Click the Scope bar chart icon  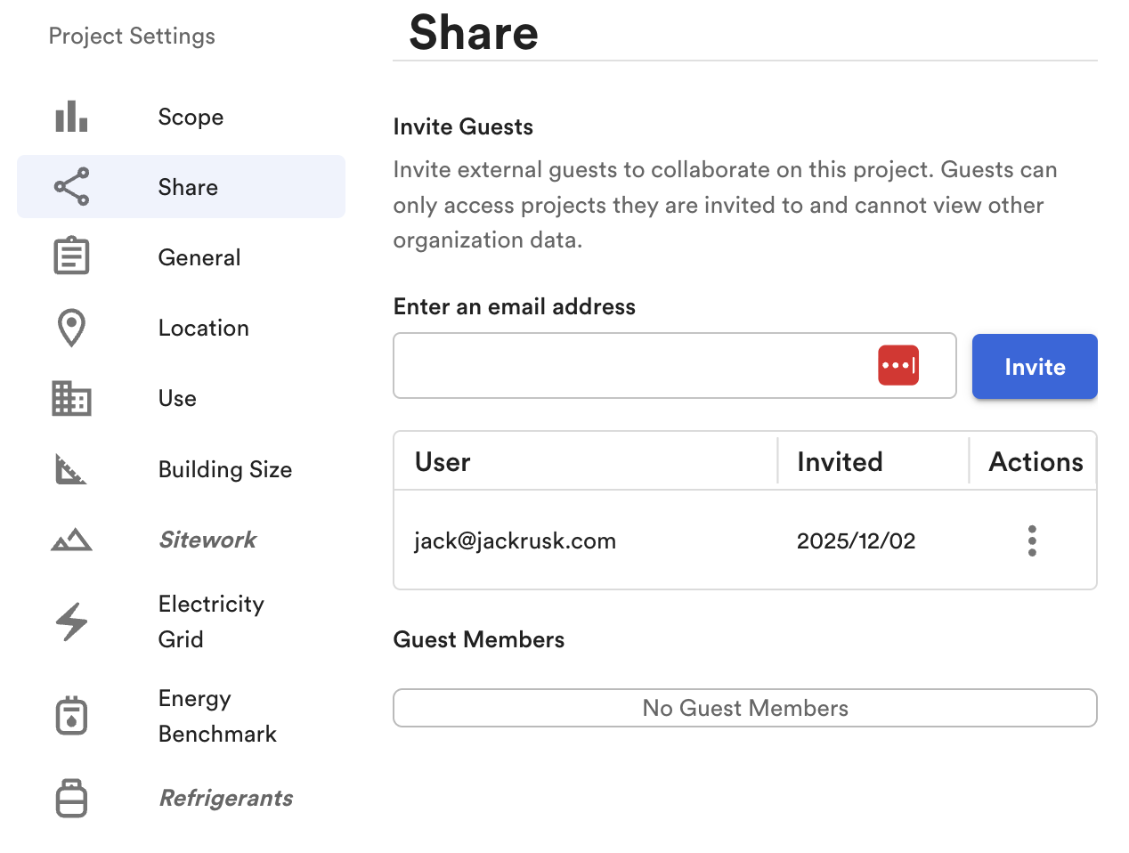pos(71,117)
